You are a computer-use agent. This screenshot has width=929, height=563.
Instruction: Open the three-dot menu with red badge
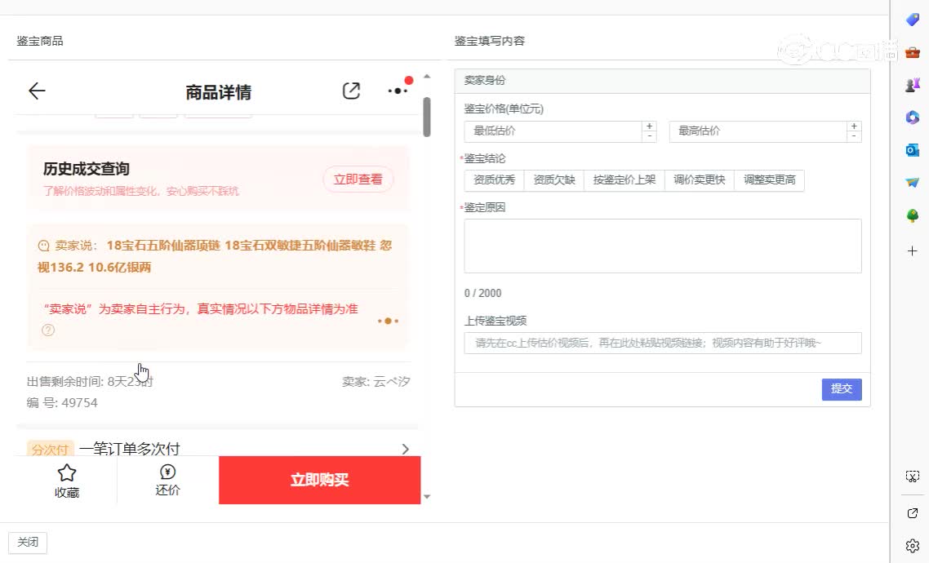(398, 91)
